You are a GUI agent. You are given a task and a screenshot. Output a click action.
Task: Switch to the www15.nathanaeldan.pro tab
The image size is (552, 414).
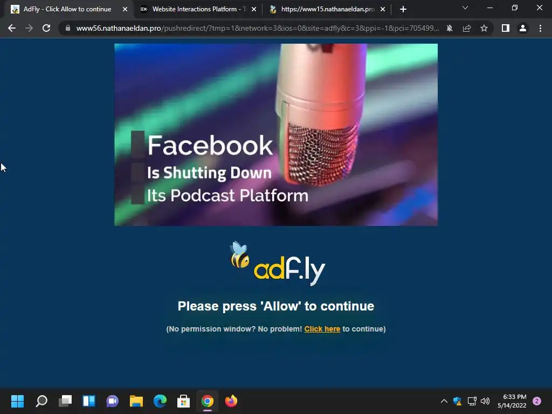(327, 9)
